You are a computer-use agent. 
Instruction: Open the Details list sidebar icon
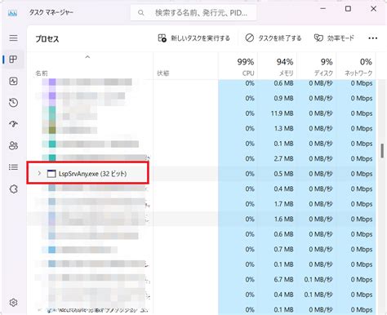coord(13,167)
